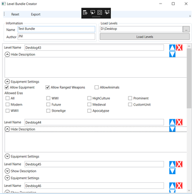Check the Medieval era checkbox
Screen dimensions: 192x194
click(x=89, y=105)
